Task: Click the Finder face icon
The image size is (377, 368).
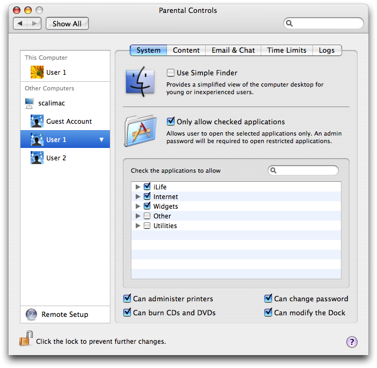Action: pyautogui.click(x=140, y=82)
